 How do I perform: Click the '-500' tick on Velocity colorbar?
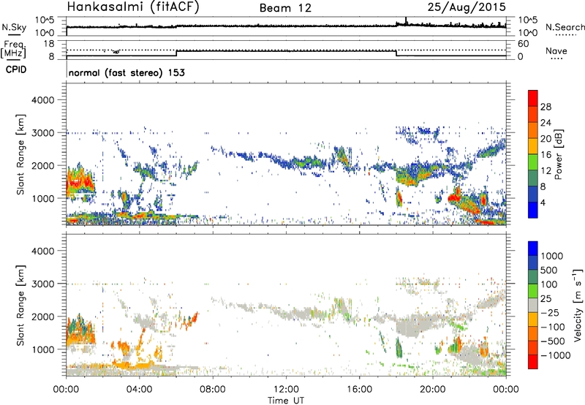pos(553,341)
